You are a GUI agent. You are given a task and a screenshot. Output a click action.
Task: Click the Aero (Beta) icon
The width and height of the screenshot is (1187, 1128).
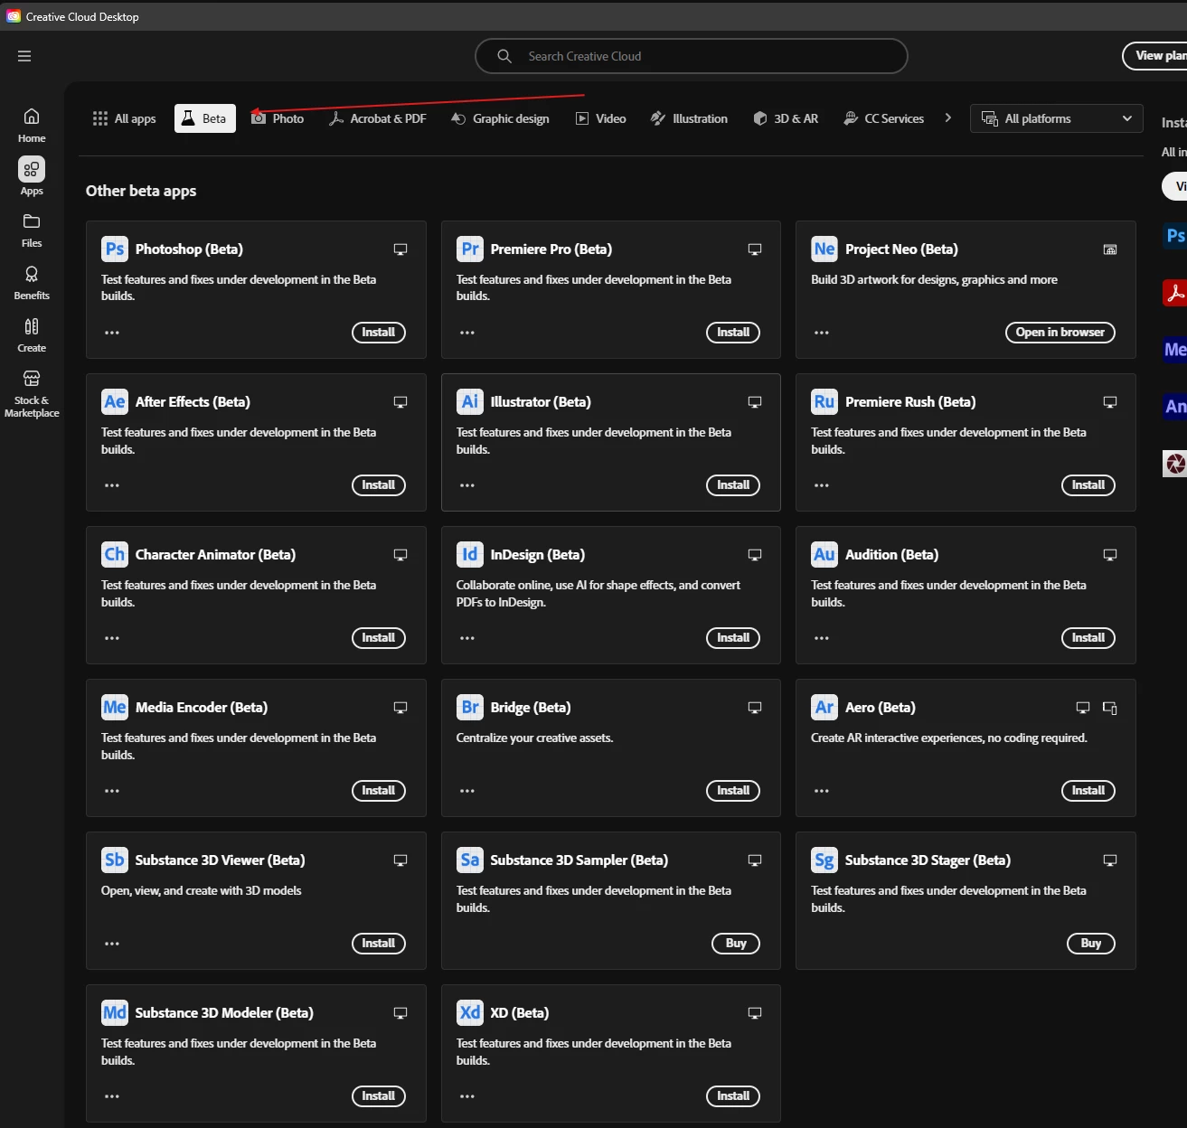pyautogui.click(x=824, y=707)
